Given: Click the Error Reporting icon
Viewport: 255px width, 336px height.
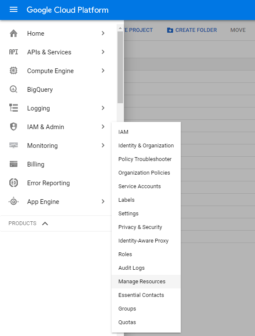Looking at the screenshot, I should tap(14, 183).
